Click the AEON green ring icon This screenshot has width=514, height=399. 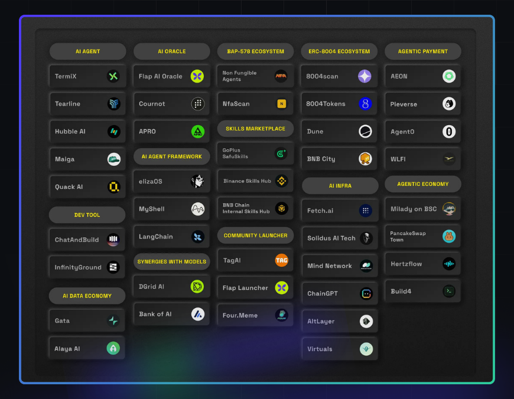(449, 76)
